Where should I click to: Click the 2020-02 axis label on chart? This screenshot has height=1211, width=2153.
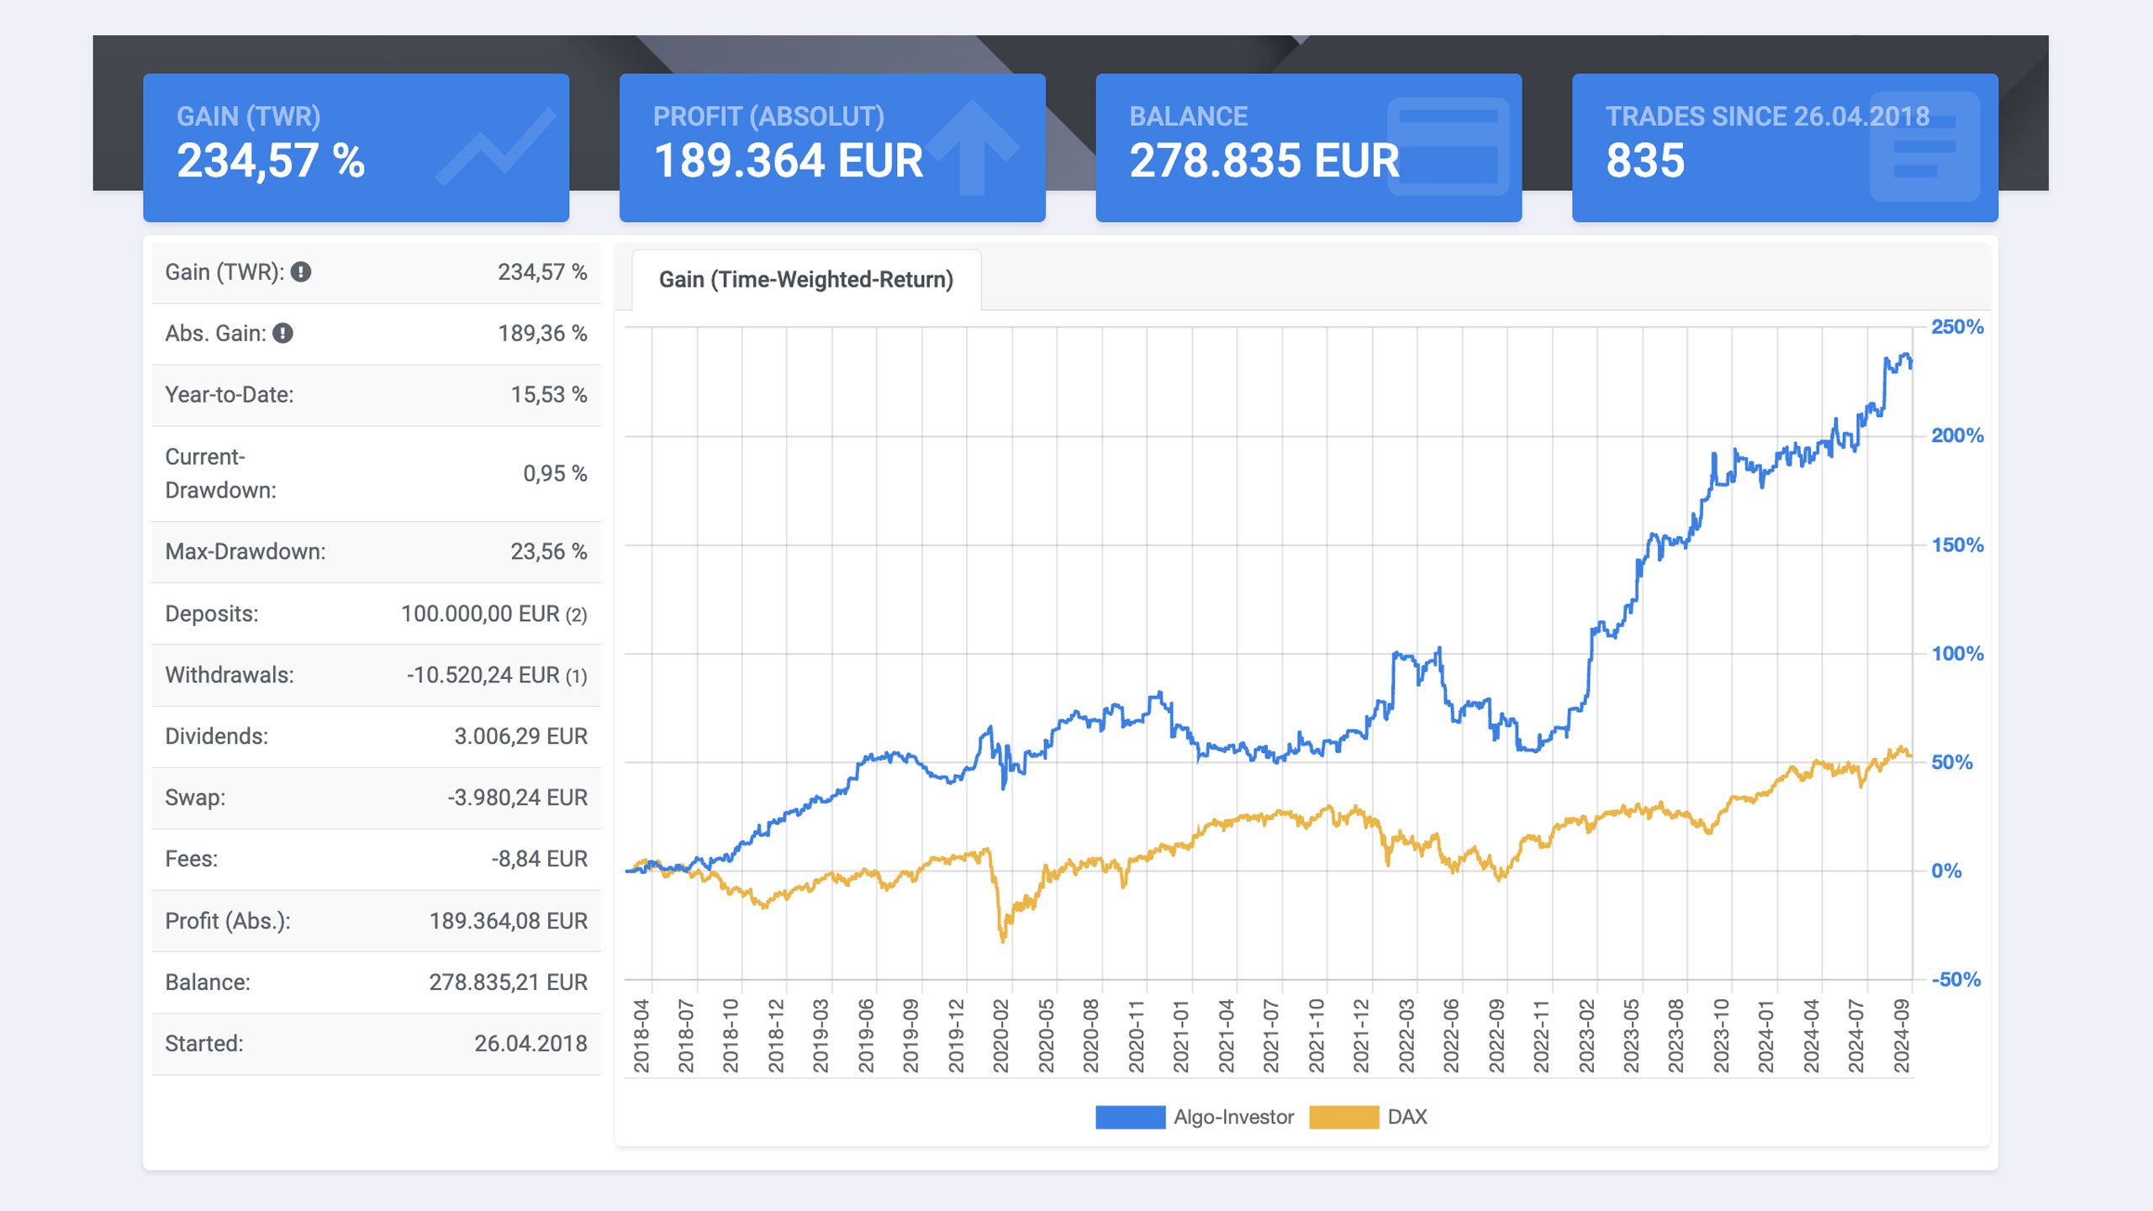pyautogui.click(x=1000, y=1035)
